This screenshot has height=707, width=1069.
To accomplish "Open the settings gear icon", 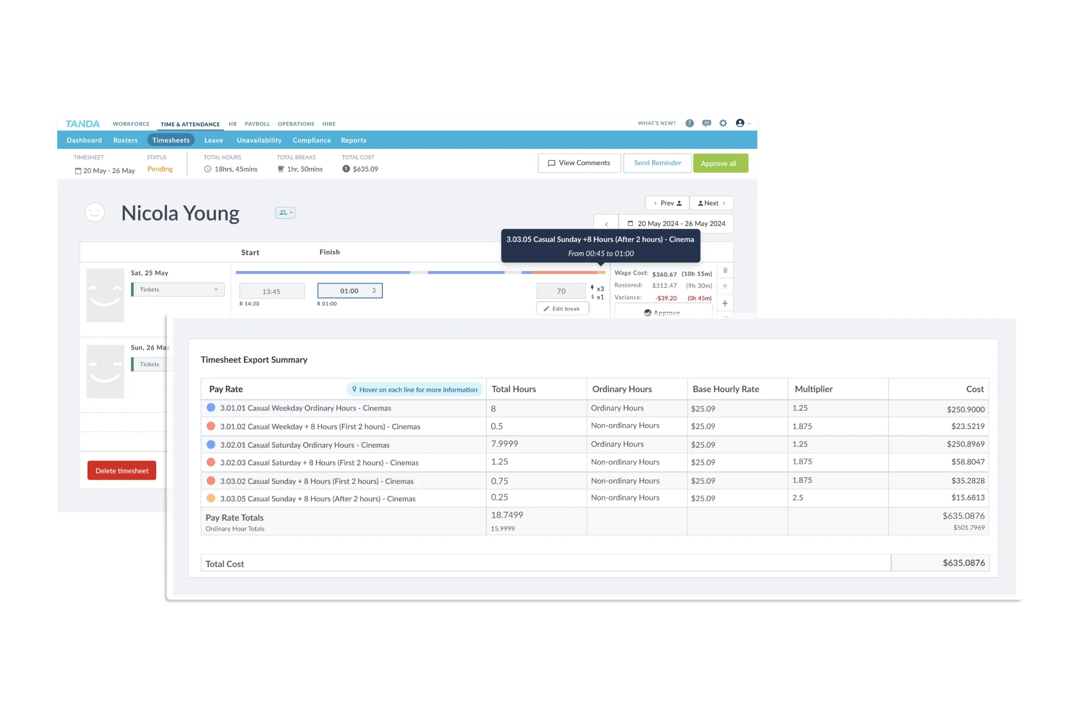I will 723,123.
